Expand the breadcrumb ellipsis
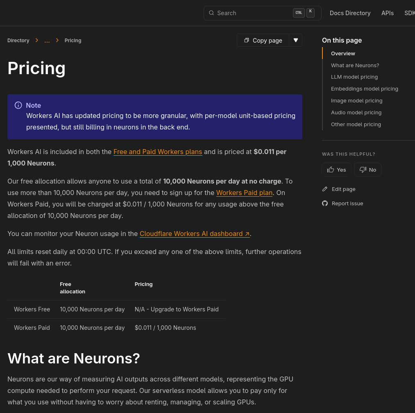 47,41
